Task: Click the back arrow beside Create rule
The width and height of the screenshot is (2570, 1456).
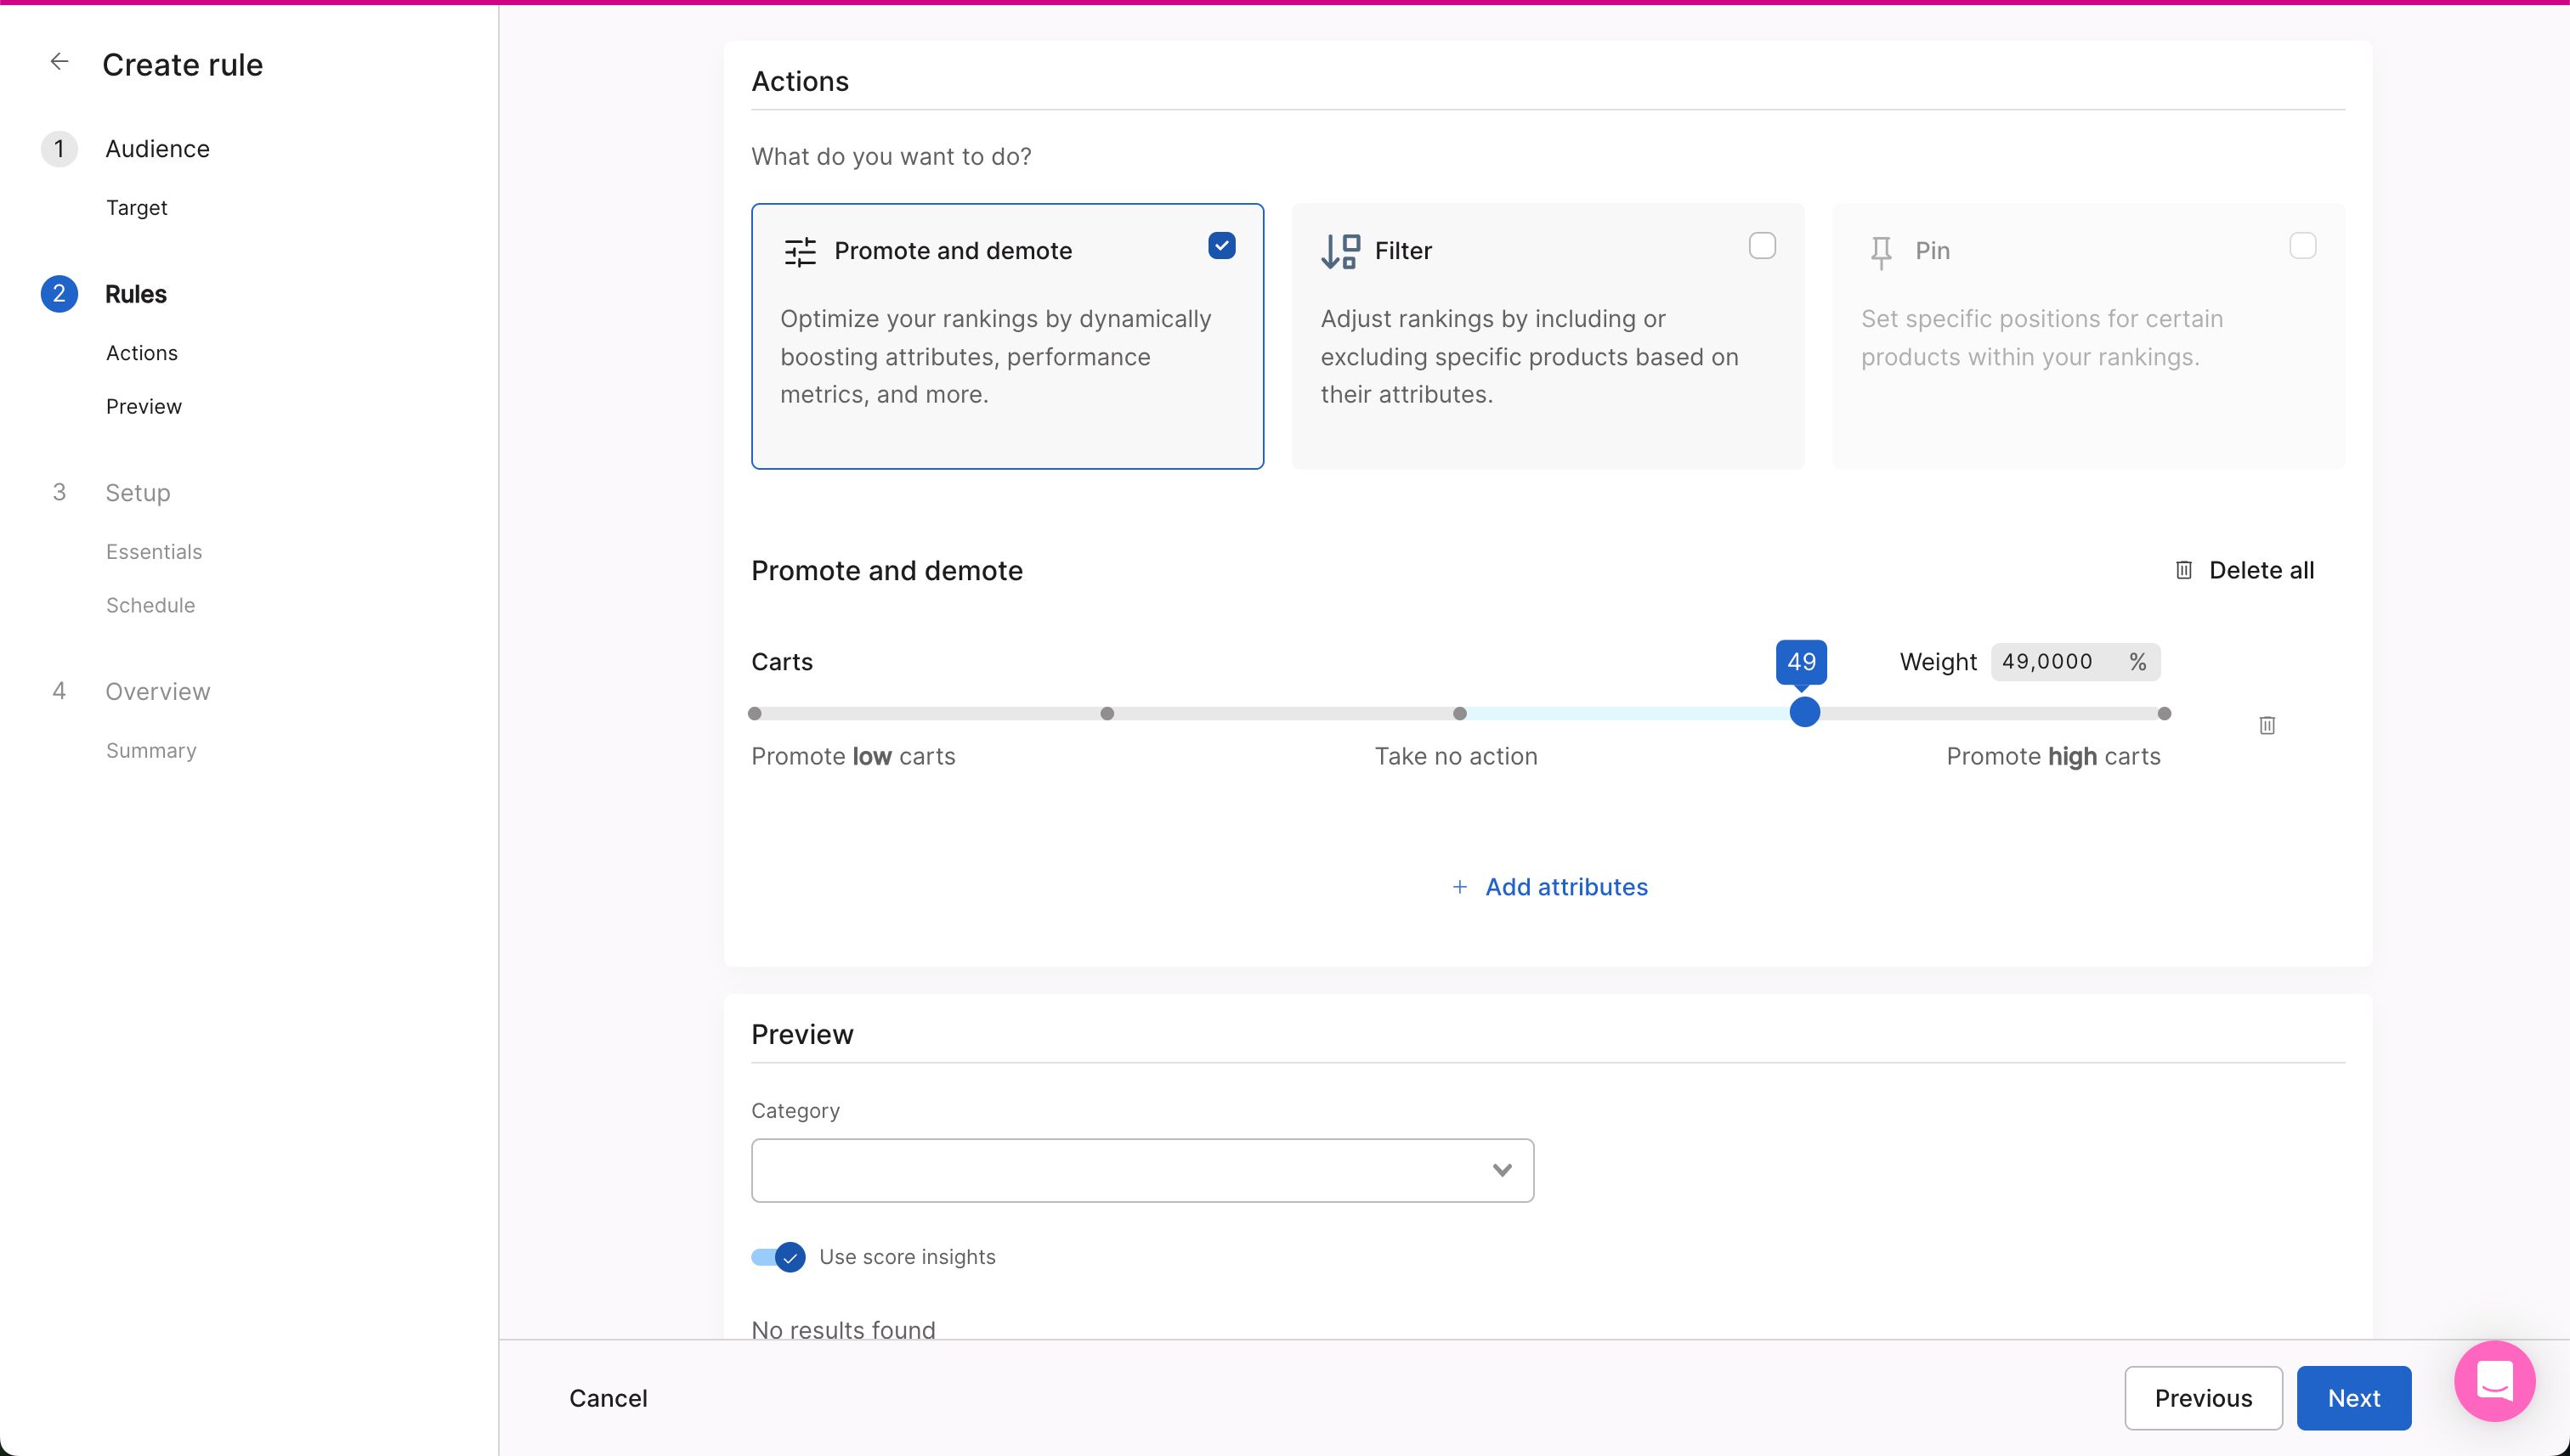Action: pos(59,62)
